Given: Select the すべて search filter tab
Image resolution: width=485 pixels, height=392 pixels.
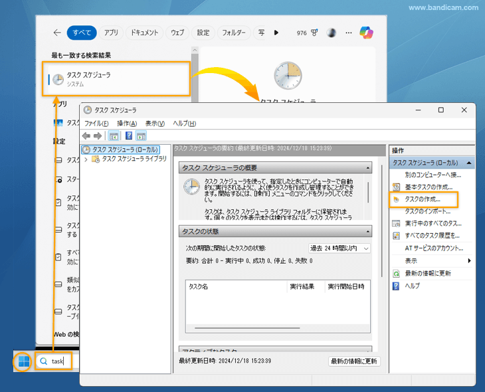Looking at the screenshot, I should 82,33.
